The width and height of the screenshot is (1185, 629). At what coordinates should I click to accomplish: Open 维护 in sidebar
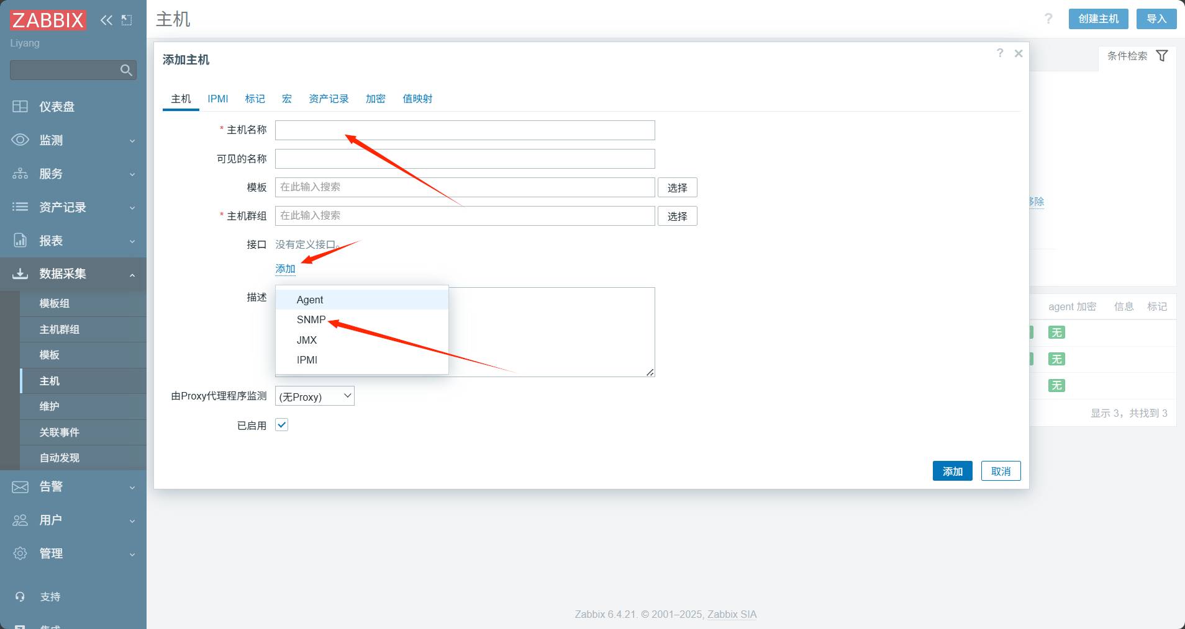tap(83, 406)
